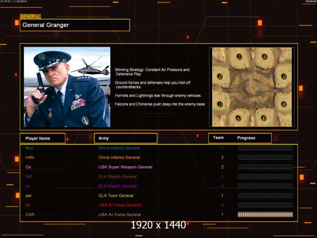Click the Team column header
Image resolution: width=317 pixels, height=238 pixels.
218,138
